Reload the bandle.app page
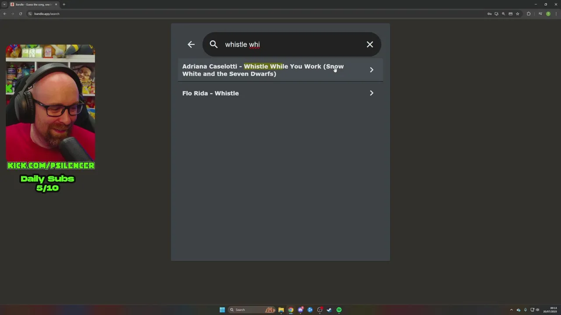This screenshot has width=561, height=315. tap(21, 14)
